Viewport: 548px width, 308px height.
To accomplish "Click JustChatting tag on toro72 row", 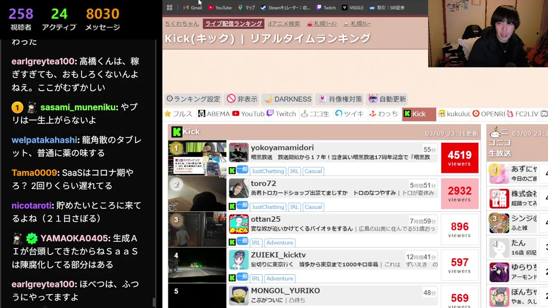I will [x=268, y=207].
